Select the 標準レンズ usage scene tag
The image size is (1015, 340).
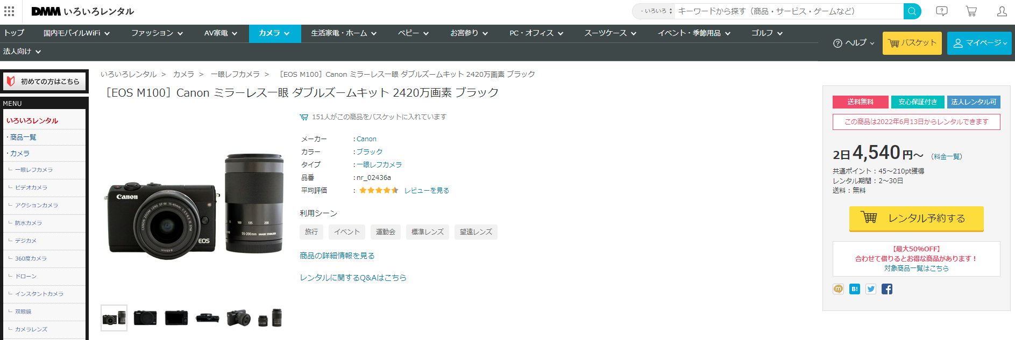pyautogui.click(x=428, y=232)
